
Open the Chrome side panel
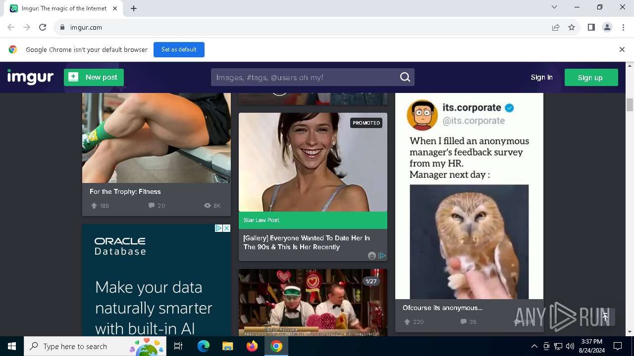click(x=591, y=27)
